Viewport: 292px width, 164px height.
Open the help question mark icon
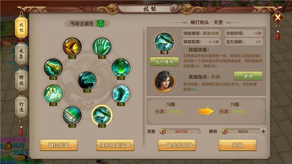click(175, 9)
